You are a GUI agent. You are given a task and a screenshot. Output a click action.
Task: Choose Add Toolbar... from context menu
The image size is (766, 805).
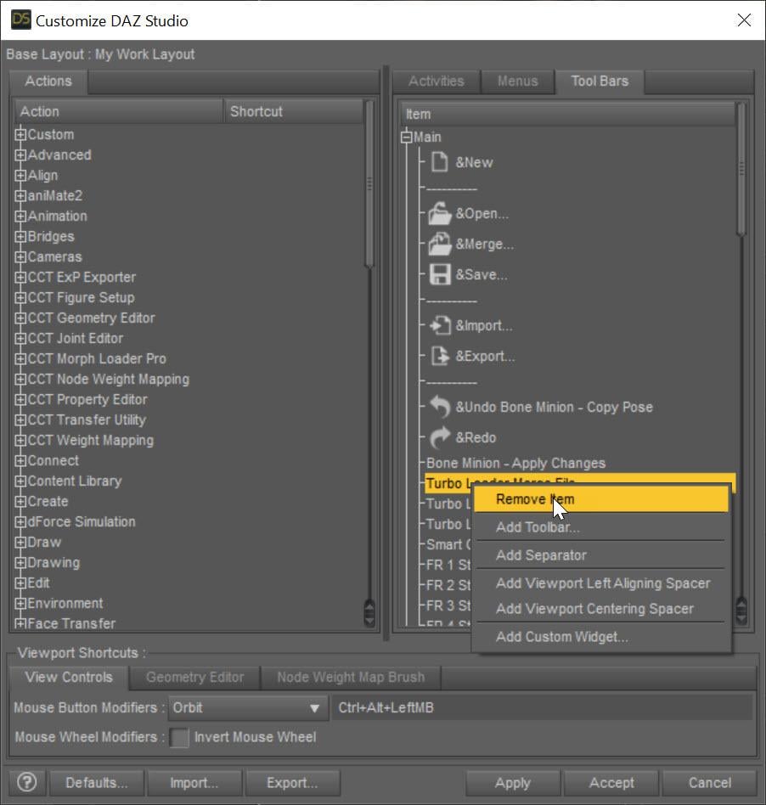(x=600, y=527)
